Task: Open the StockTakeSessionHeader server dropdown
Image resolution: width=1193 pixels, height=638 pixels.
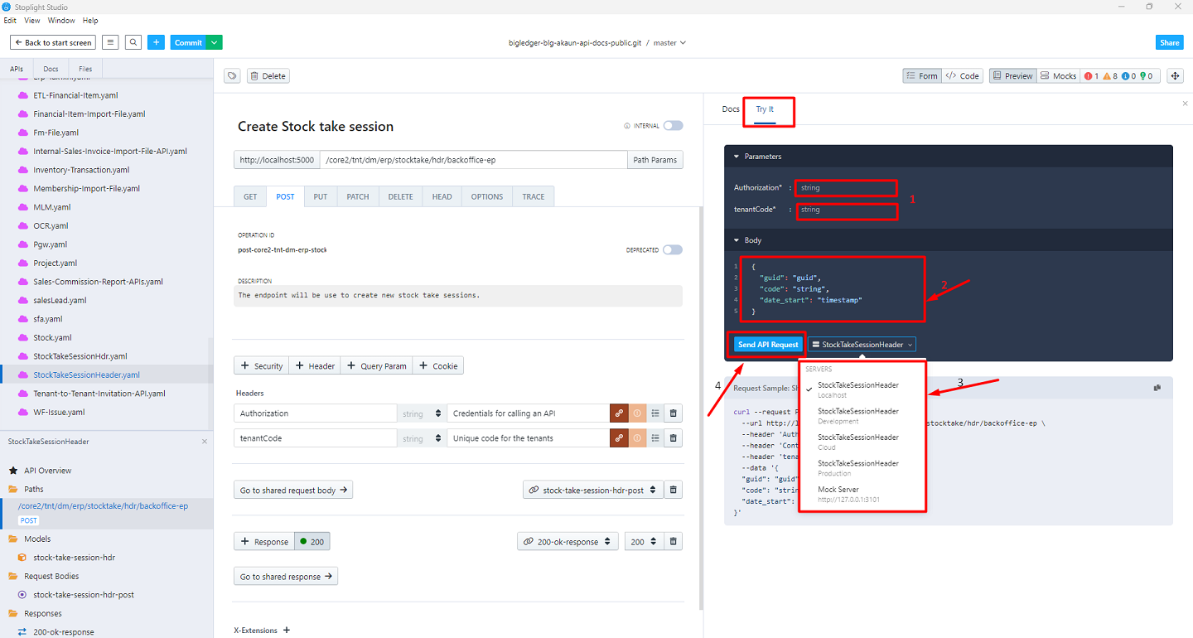Action: (862, 345)
